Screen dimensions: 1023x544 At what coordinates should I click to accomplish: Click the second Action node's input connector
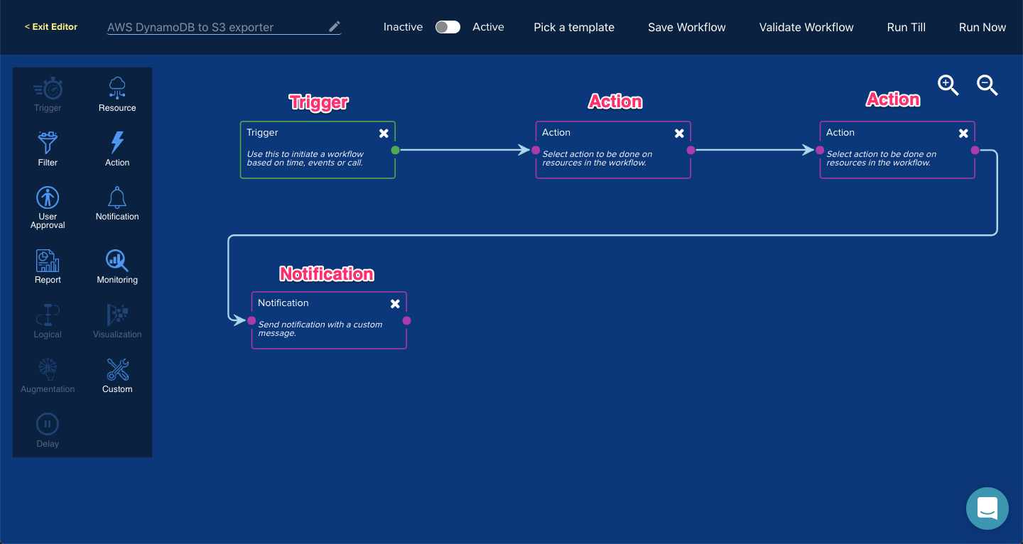(820, 150)
